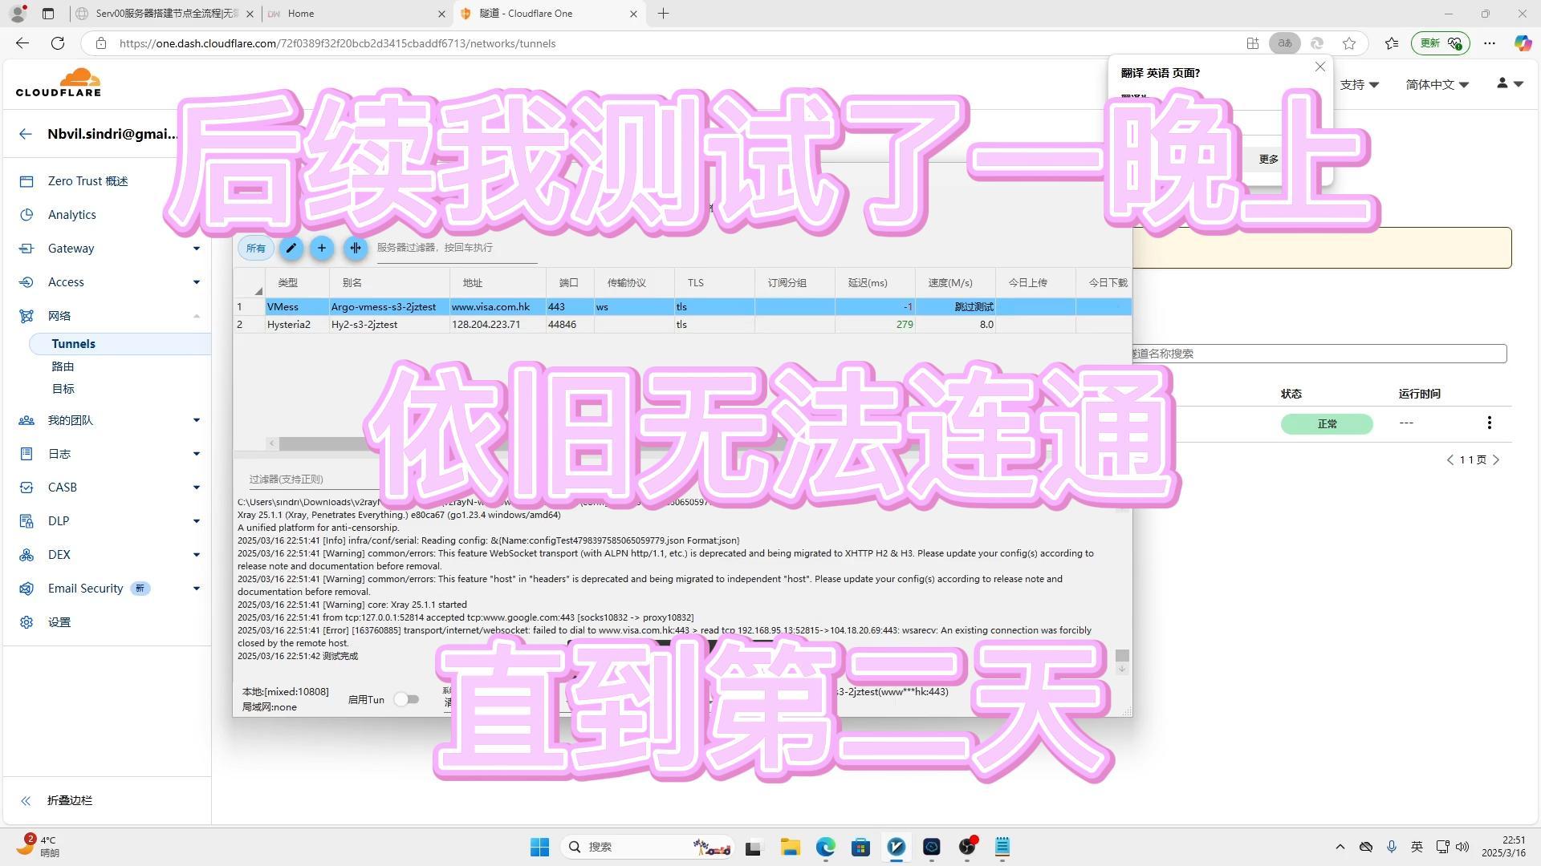Select Tunnels under the 网络 menu
Viewport: 1541px width, 866px height.
73,343
